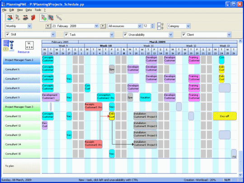Screen dimensions: 244x183
Task: Expand the Skill filter dropdown arrow
Action: (53, 34)
